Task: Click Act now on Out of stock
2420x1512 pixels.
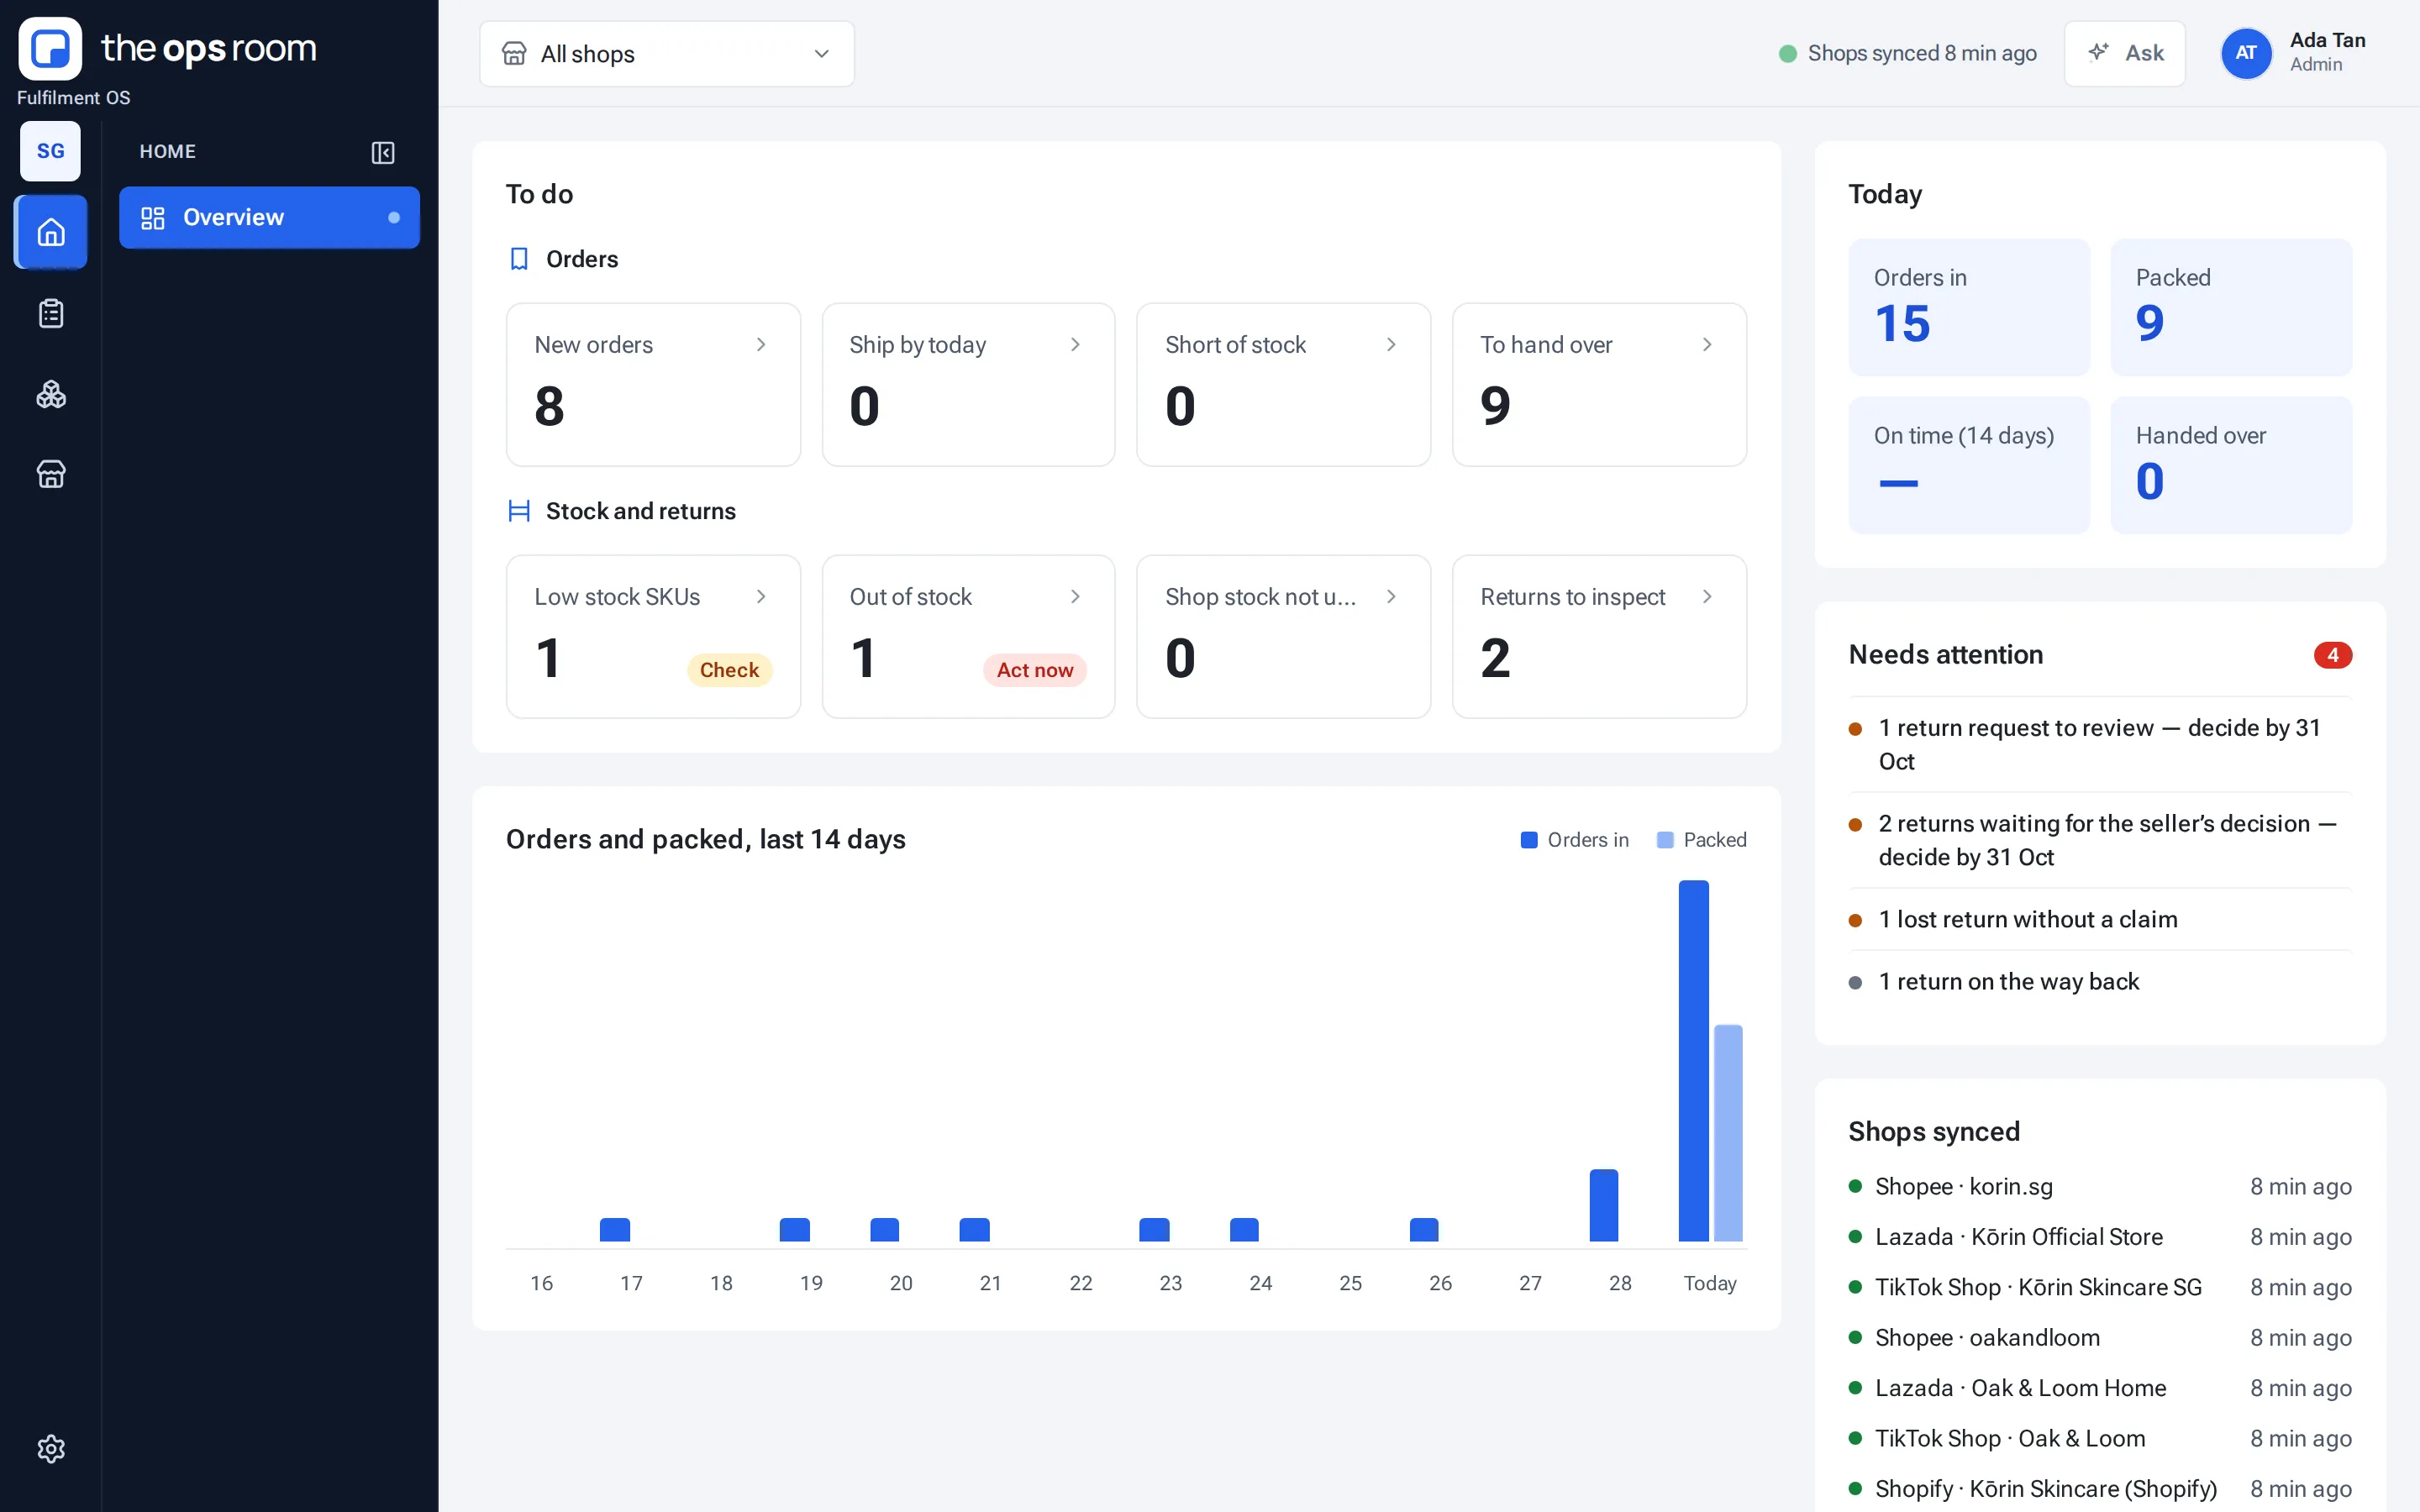Action: [x=1034, y=670]
